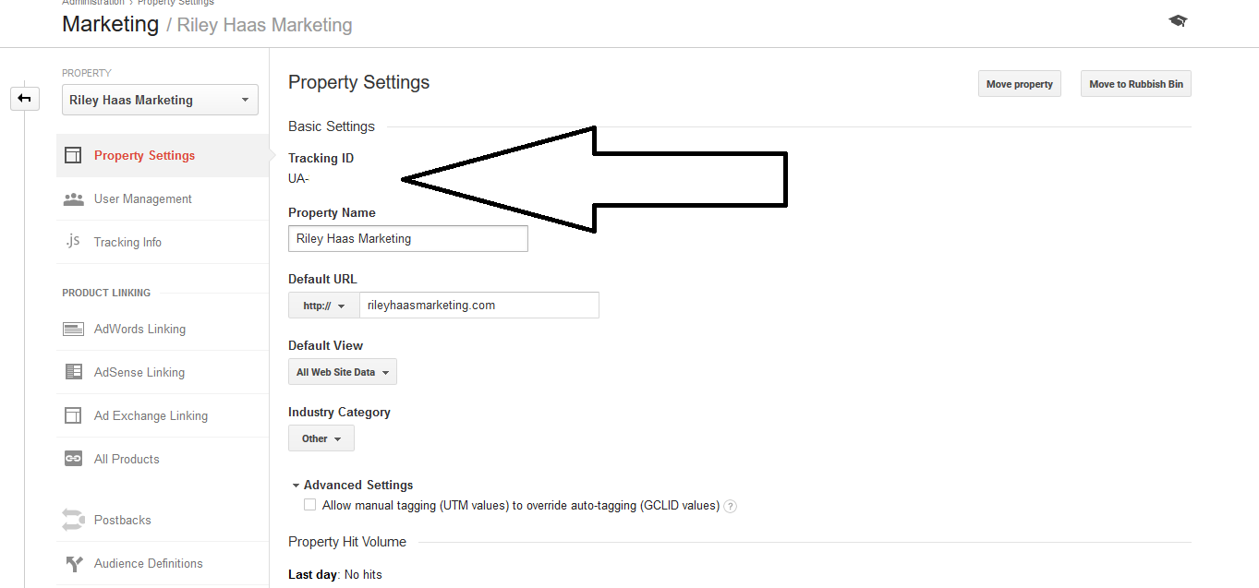1259x588 pixels.
Task: Click the .js Tracking Info icon
Action: pos(73,241)
